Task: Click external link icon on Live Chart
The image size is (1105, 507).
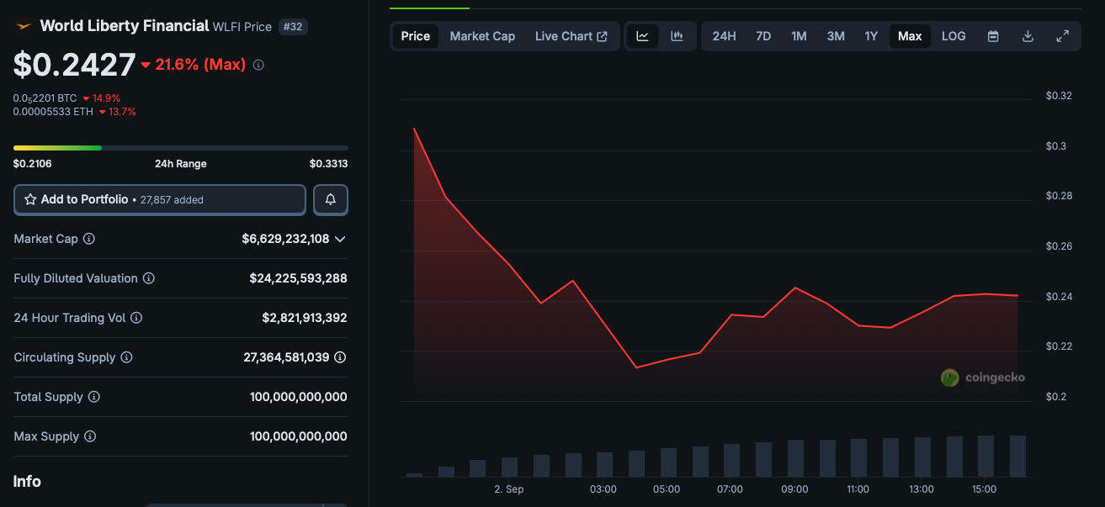Action: [602, 36]
